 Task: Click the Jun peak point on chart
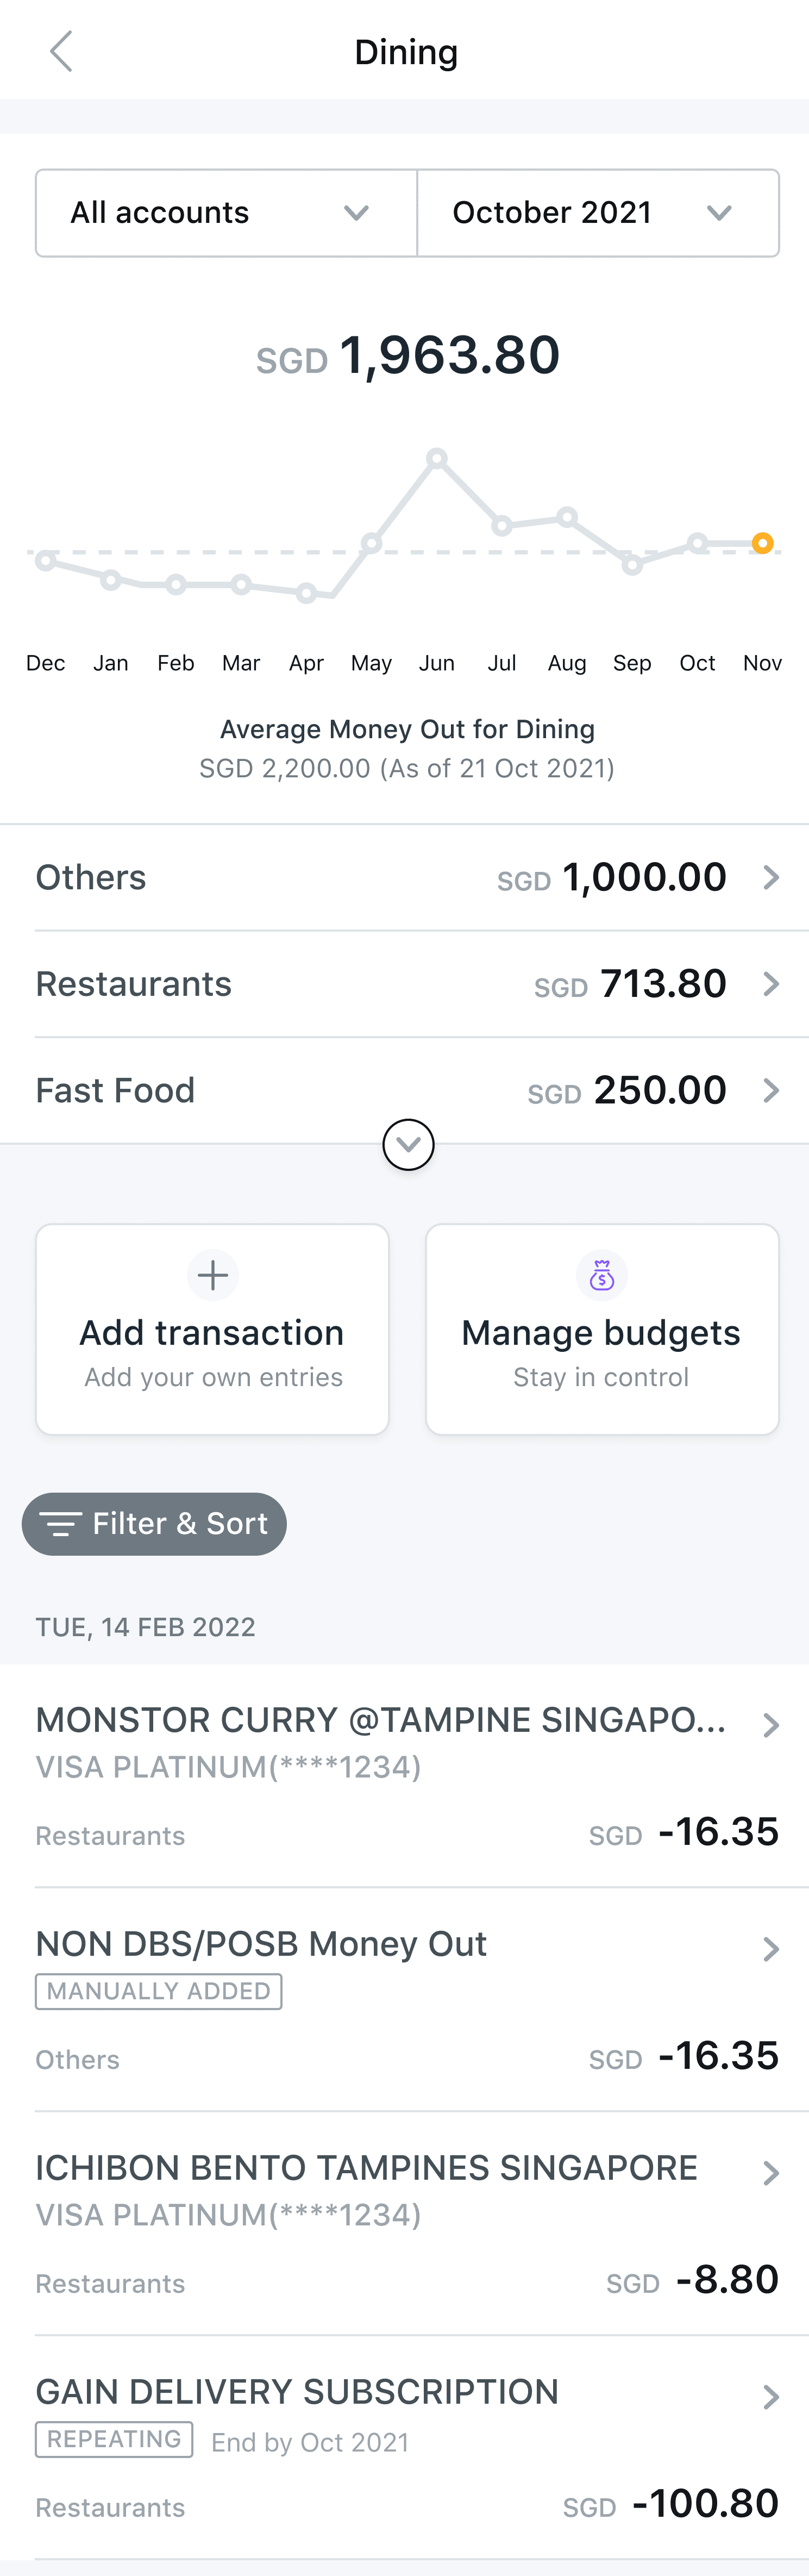point(437,458)
